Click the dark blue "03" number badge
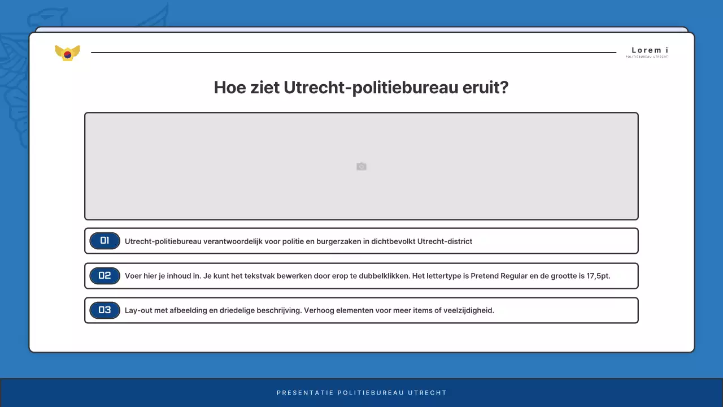723x407 pixels. click(104, 310)
